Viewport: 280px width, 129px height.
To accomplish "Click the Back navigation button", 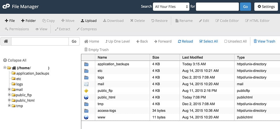I will [142, 41].
